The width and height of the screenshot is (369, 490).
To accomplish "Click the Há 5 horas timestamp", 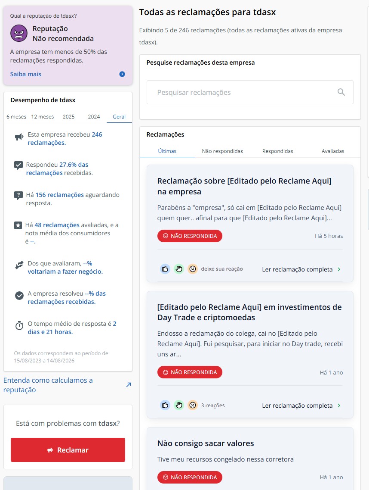I will point(329,236).
